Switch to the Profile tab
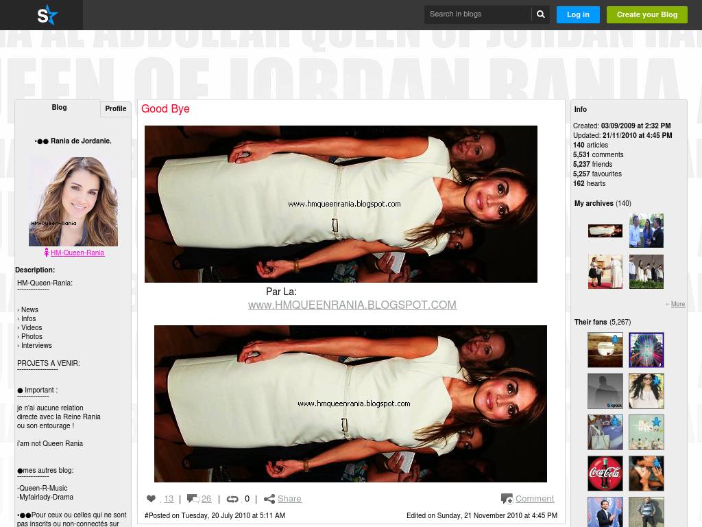Viewport: 702px width, 527px height. click(115, 108)
